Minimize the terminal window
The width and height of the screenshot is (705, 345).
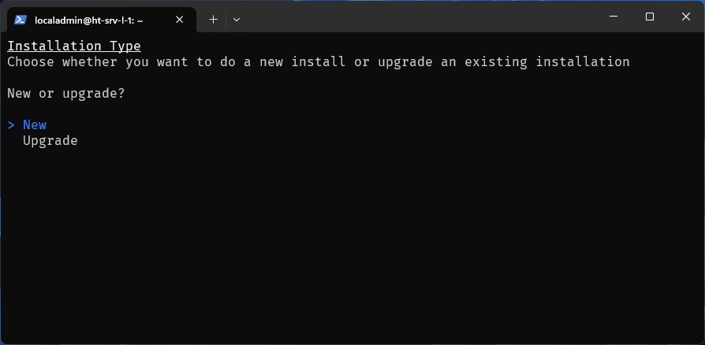(614, 17)
